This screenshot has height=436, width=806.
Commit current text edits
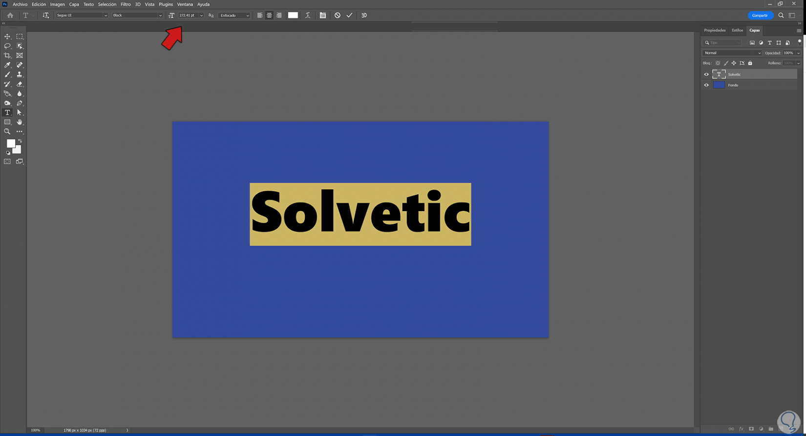pos(349,15)
